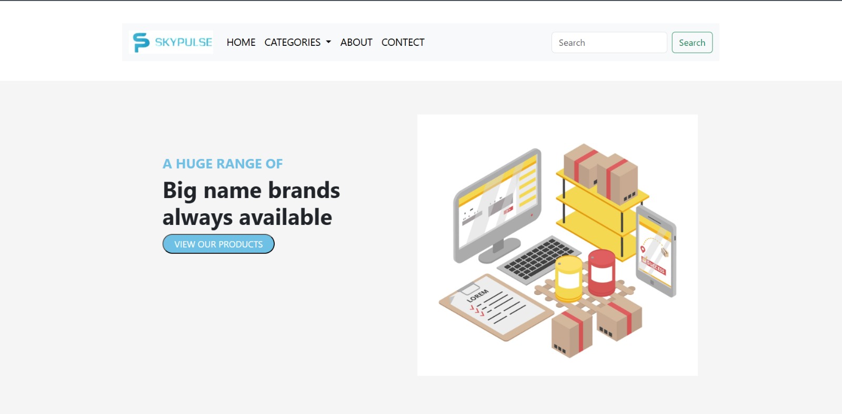
Task: Open the CONTECT page link
Action: (403, 42)
